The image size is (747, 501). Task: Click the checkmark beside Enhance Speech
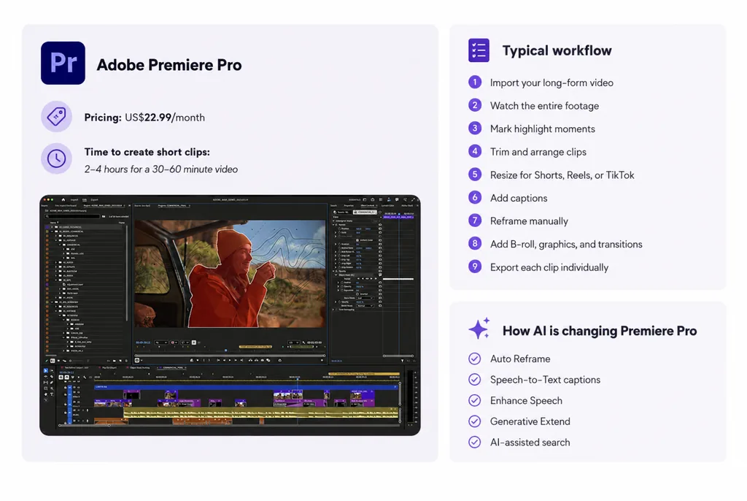coord(474,400)
